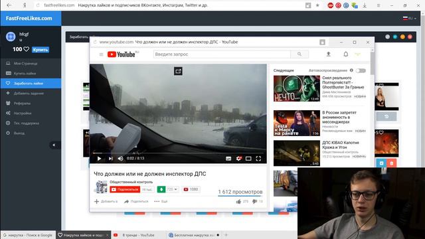Viewport: 425px width, 239px height.
Task: Close the Накрутка лайков tab
Action: pos(108,235)
